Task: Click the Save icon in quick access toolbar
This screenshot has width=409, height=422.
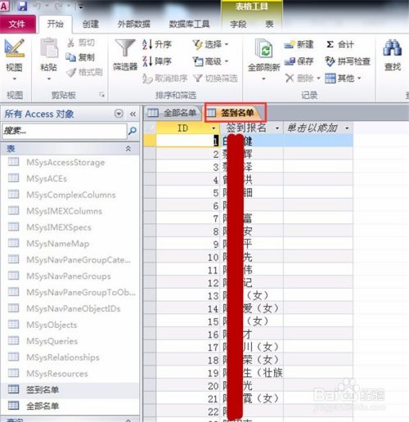Action: tap(22, 6)
